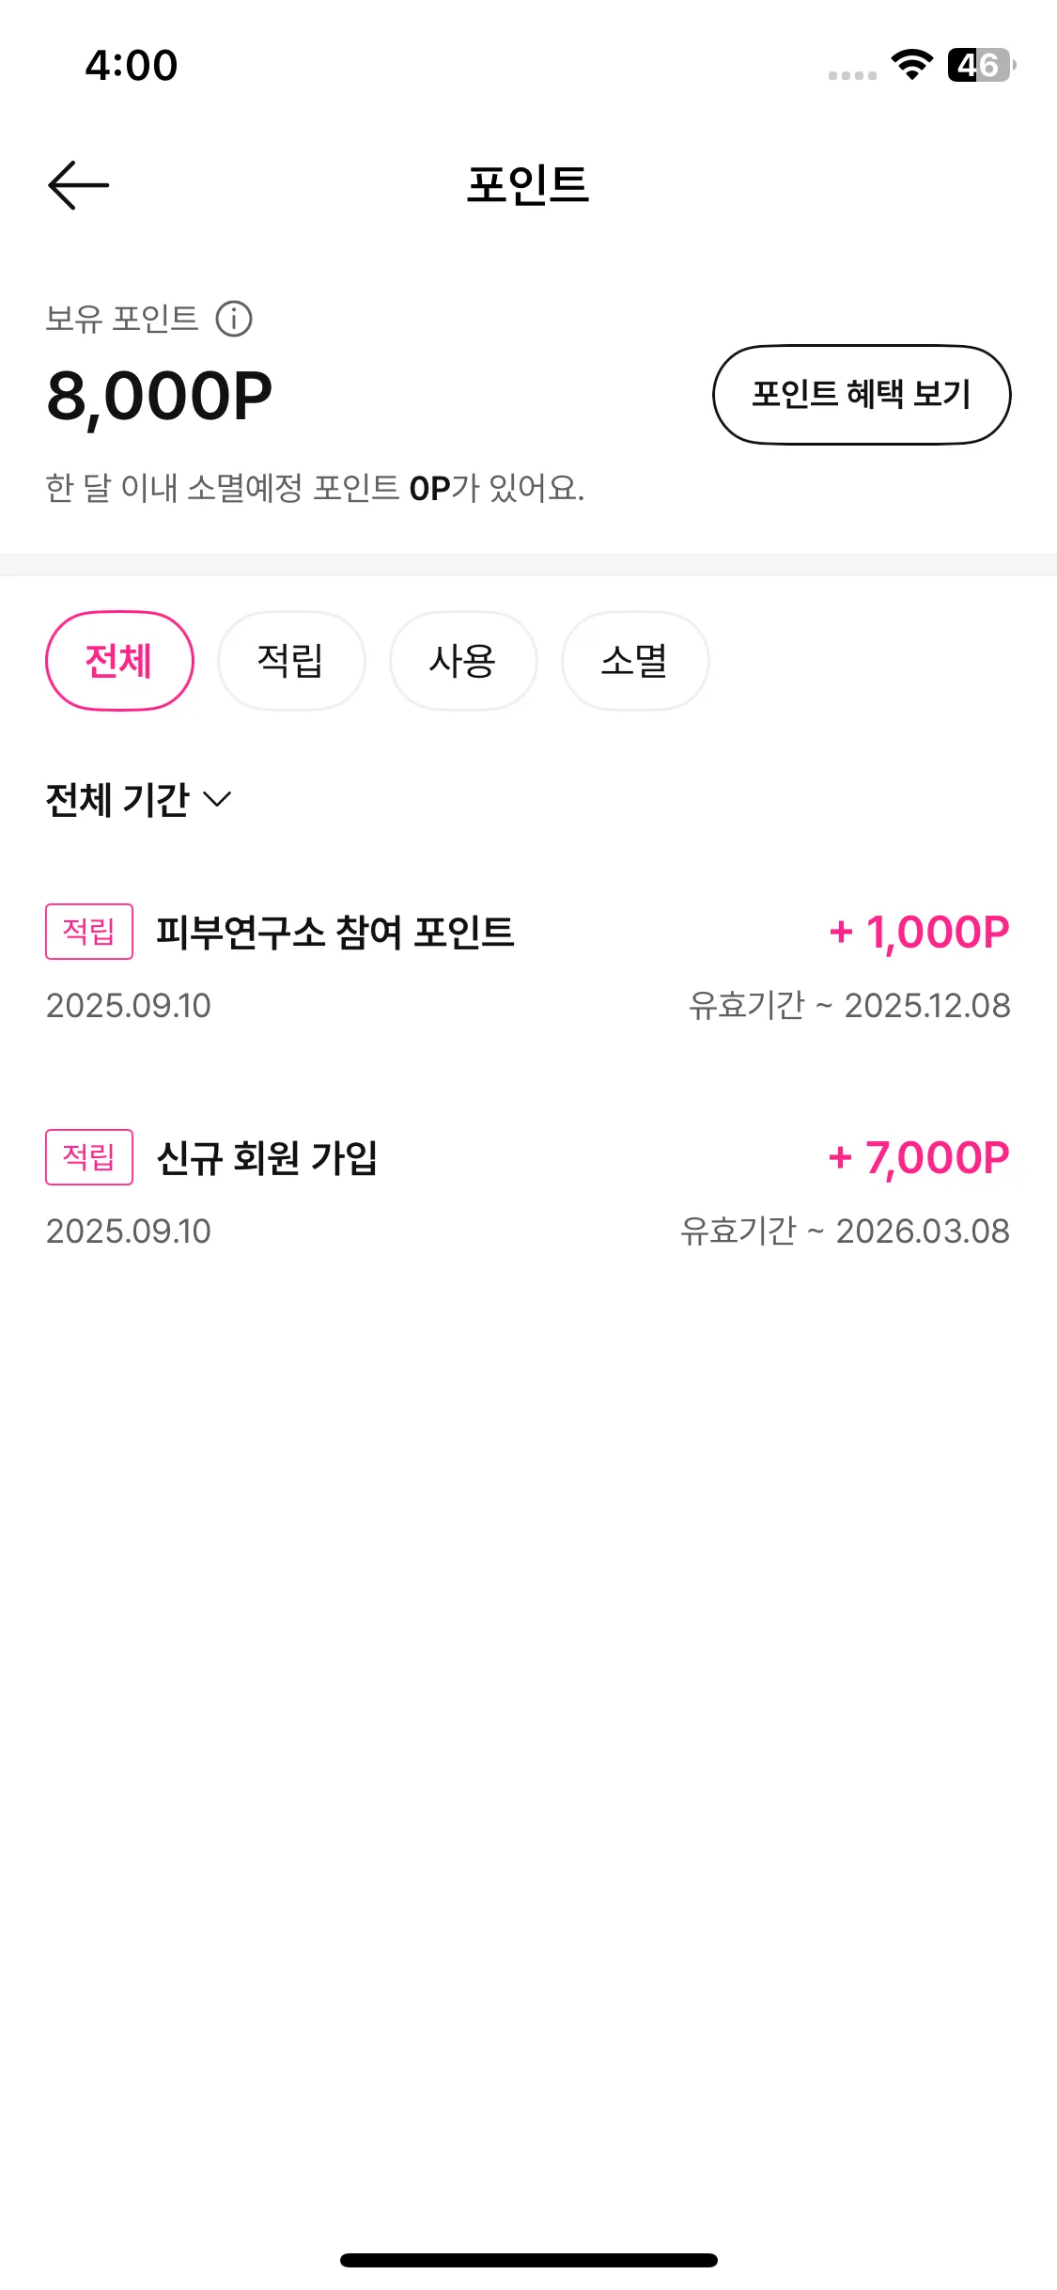This screenshot has width=1057, height=2290.
Task: Tap the back arrow icon
Action: [x=79, y=185]
